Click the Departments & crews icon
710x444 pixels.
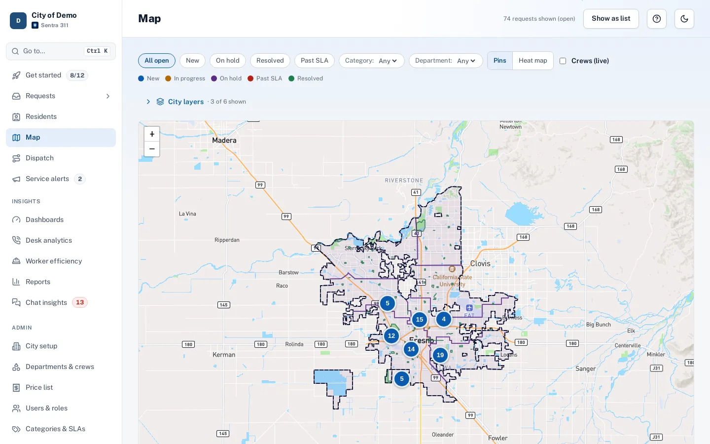(x=16, y=367)
